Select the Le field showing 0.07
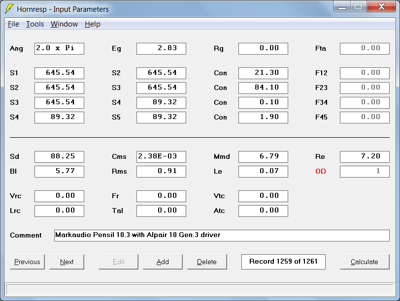 tap(263, 172)
